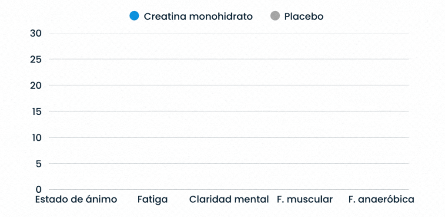The image size is (445, 217).
Task: Click the gray Placebo legend dot
Action: click(275, 16)
